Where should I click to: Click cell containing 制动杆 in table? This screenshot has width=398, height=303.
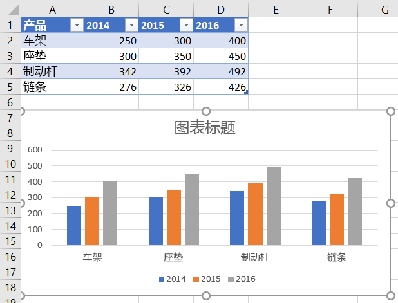(x=53, y=71)
